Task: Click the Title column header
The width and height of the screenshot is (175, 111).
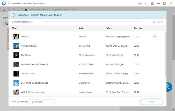Action: click(14, 28)
